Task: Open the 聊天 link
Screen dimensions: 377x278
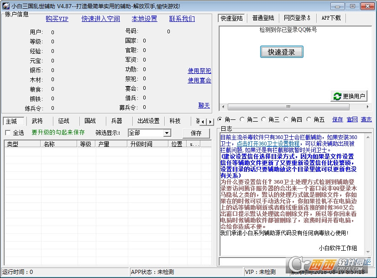Action: pyautogui.click(x=204, y=105)
